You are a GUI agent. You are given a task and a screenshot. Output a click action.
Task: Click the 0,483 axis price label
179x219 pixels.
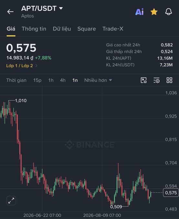click(171, 209)
